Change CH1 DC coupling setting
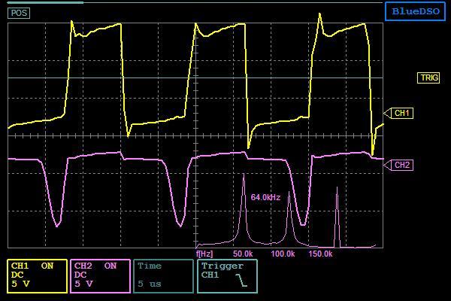 [x=17, y=275]
